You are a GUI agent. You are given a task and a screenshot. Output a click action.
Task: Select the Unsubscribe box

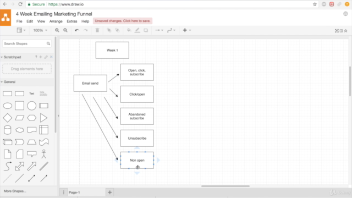pos(137,138)
